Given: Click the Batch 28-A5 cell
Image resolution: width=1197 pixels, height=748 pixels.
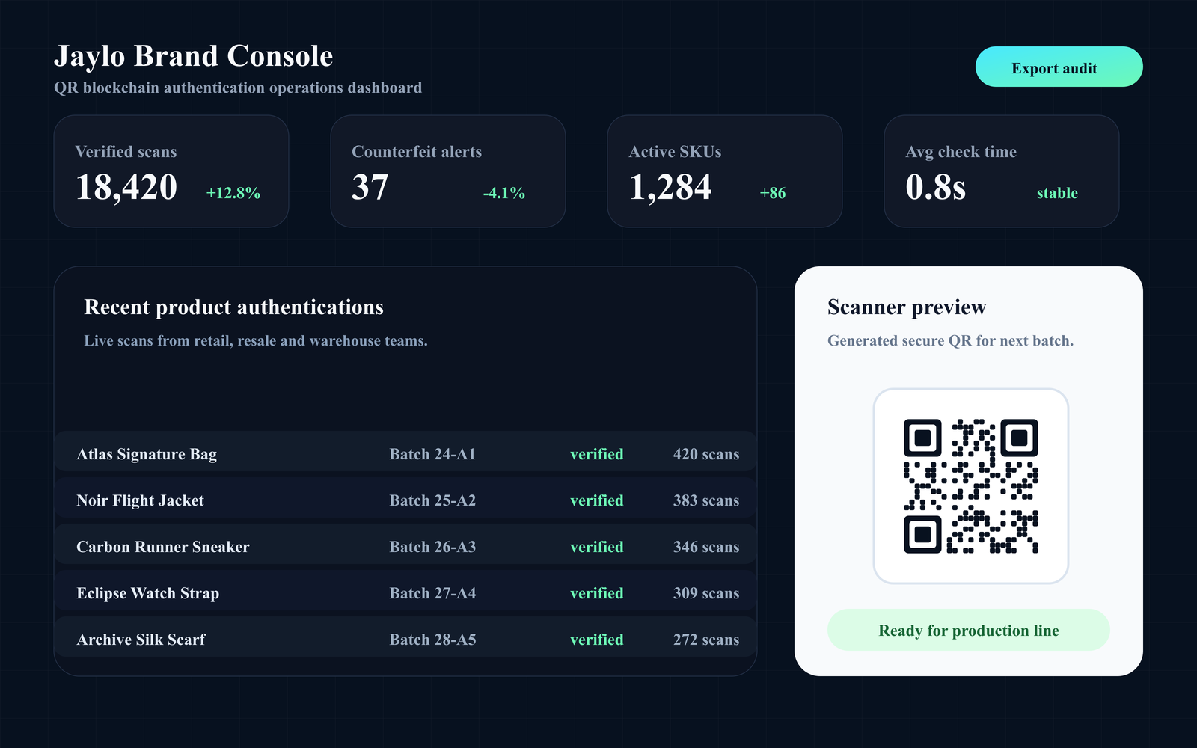Looking at the screenshot, I should pos(432,640).
